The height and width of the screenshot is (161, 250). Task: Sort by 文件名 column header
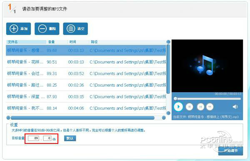coord(26,42)
